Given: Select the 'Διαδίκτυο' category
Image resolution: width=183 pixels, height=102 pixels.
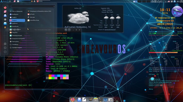Looking at the screenshot, I should tap(17, 23).
